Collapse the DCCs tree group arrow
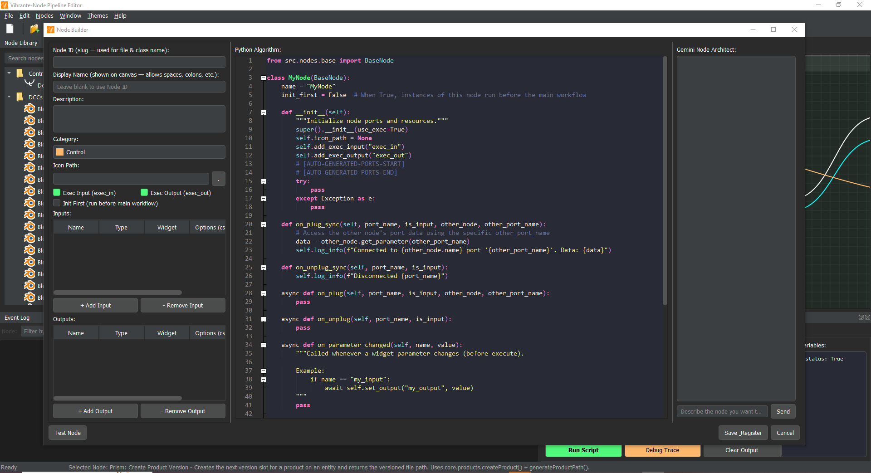The height and width of the screenshot is (473, 871). (9, 97)
